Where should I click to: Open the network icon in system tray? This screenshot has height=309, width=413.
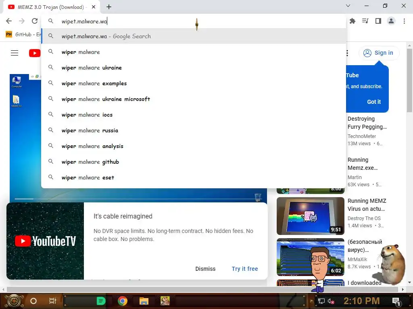click(321, 301)
